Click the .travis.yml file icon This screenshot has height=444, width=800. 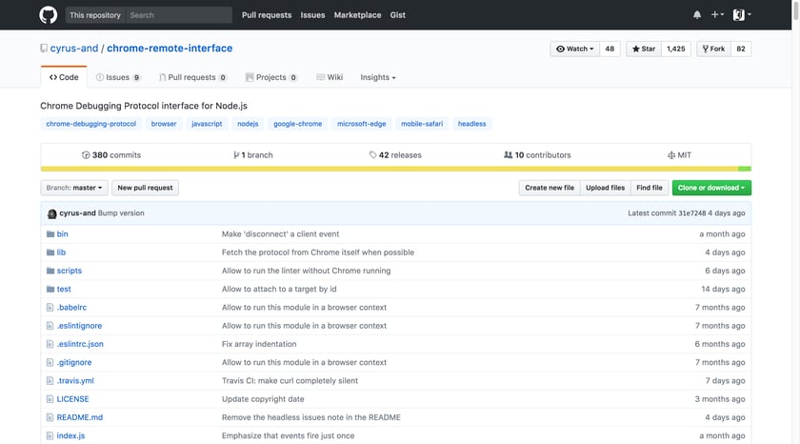click(x=50, y=381)
